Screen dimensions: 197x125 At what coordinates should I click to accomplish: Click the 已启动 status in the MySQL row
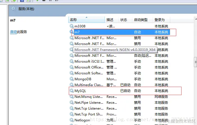click(125, 91)
